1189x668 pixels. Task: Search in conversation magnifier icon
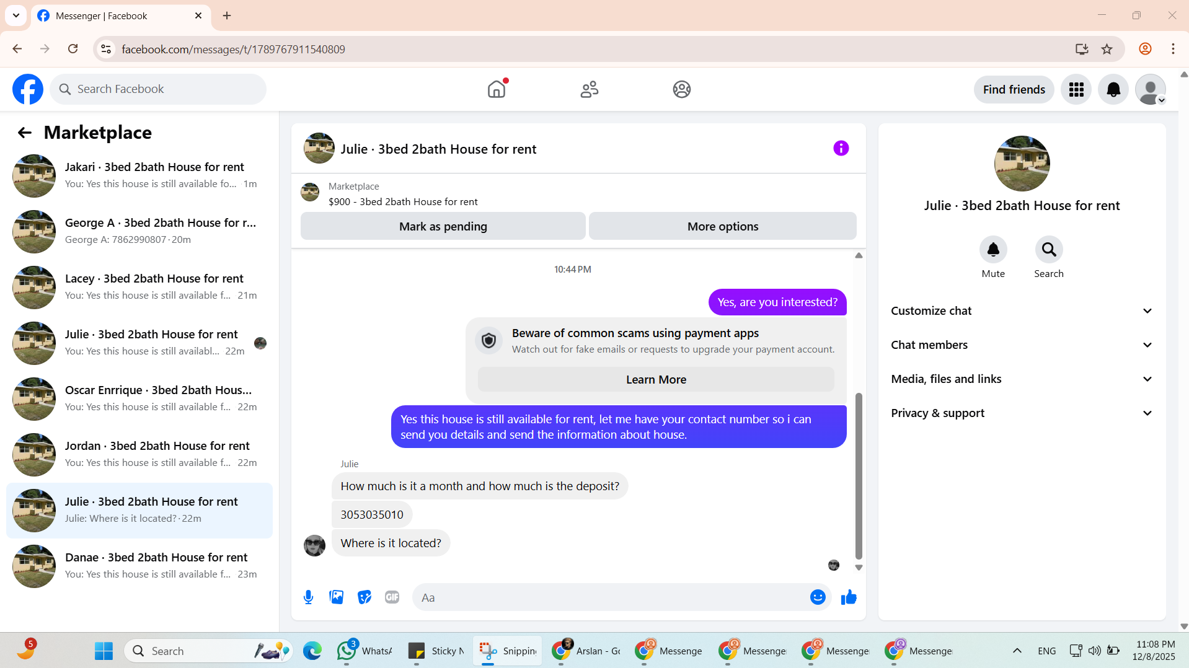coord(1049,250)
